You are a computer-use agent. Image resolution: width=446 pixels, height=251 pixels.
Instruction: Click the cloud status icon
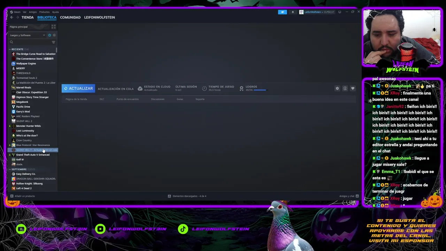pyautogui.click(x=140, y=89)
